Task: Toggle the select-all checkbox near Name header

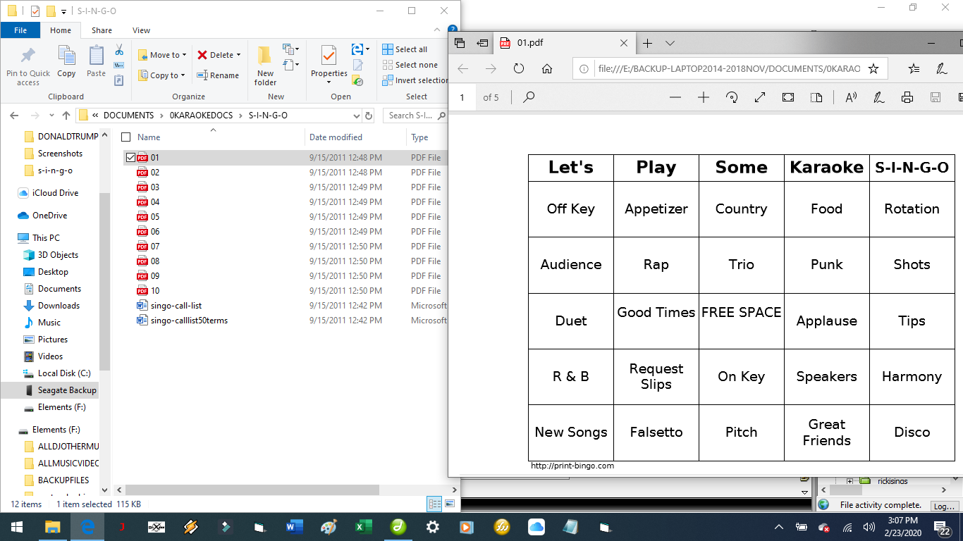Action: point(126,137)
